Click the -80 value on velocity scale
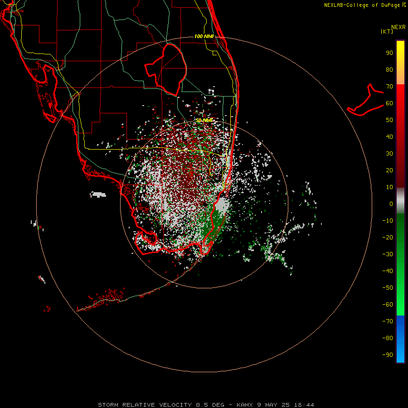The width and height of the screenshot is (408, 408). click(x=388, y=338)
